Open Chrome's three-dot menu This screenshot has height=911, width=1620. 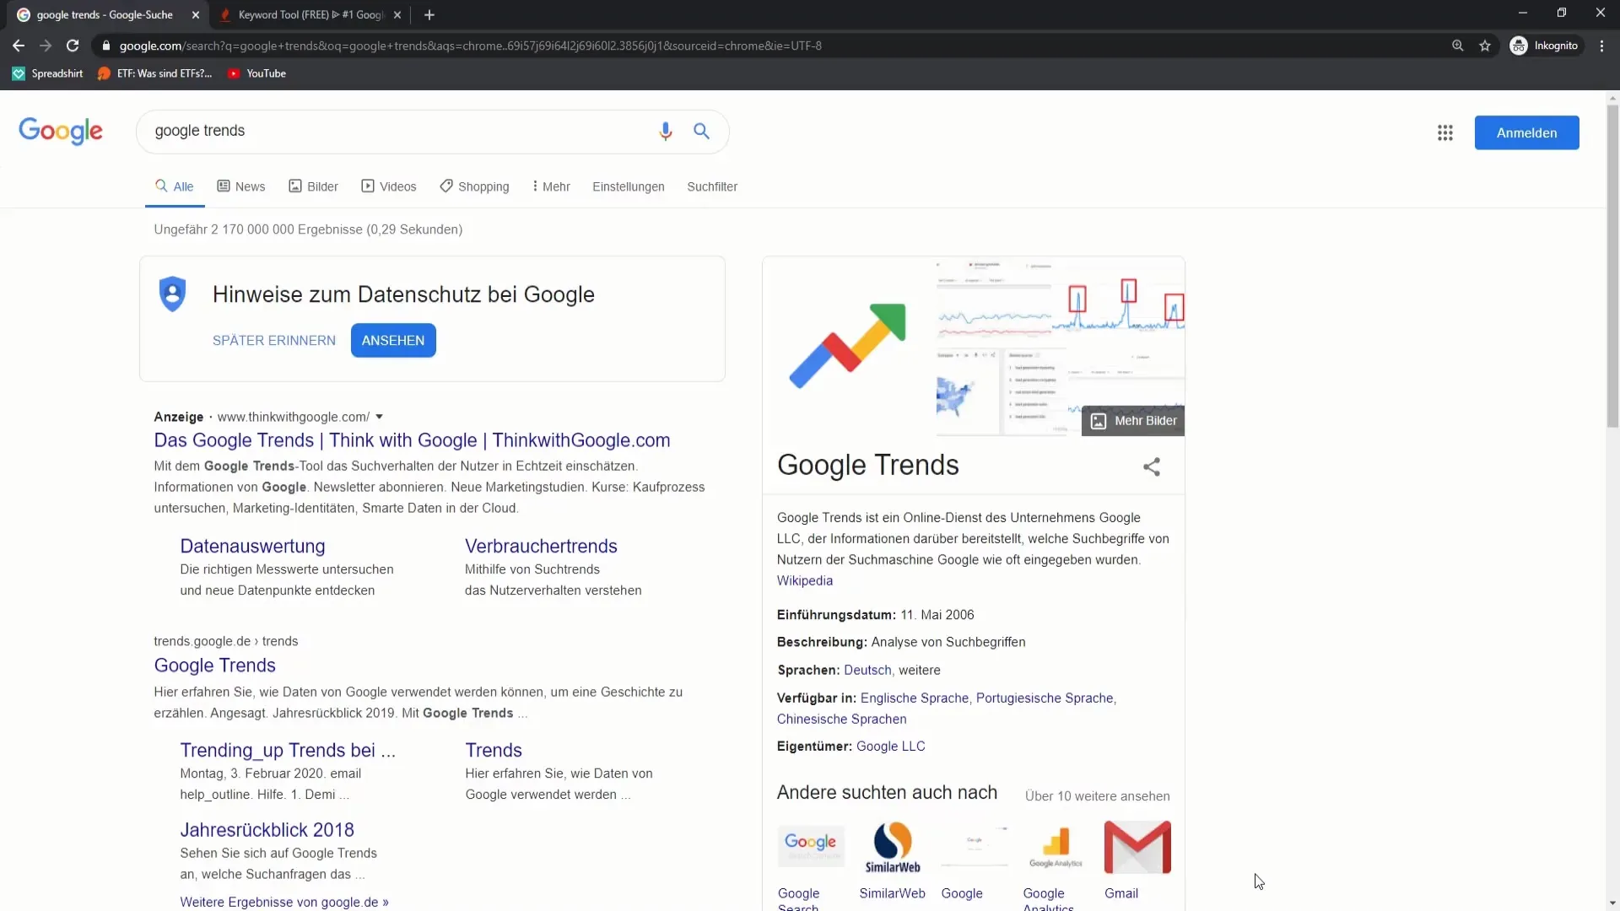point(1601,46)
